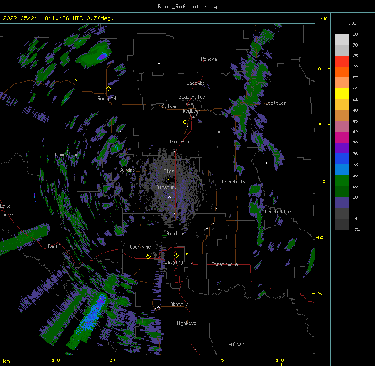The height and width of the screenshot is (366, 375).
Task: Click the yellow V marker northwest of RockyMH
Action: (76, 80)
